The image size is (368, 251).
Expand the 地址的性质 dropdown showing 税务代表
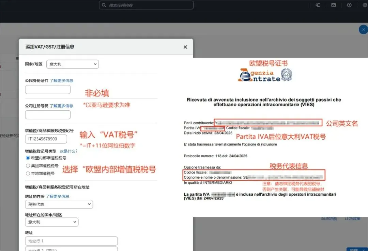tap(59, 204)
